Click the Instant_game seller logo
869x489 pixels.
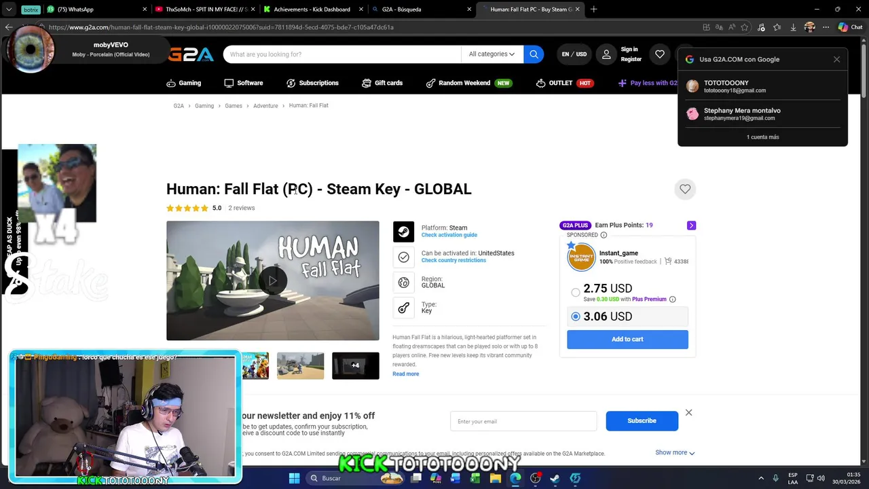tap(581, 257)
